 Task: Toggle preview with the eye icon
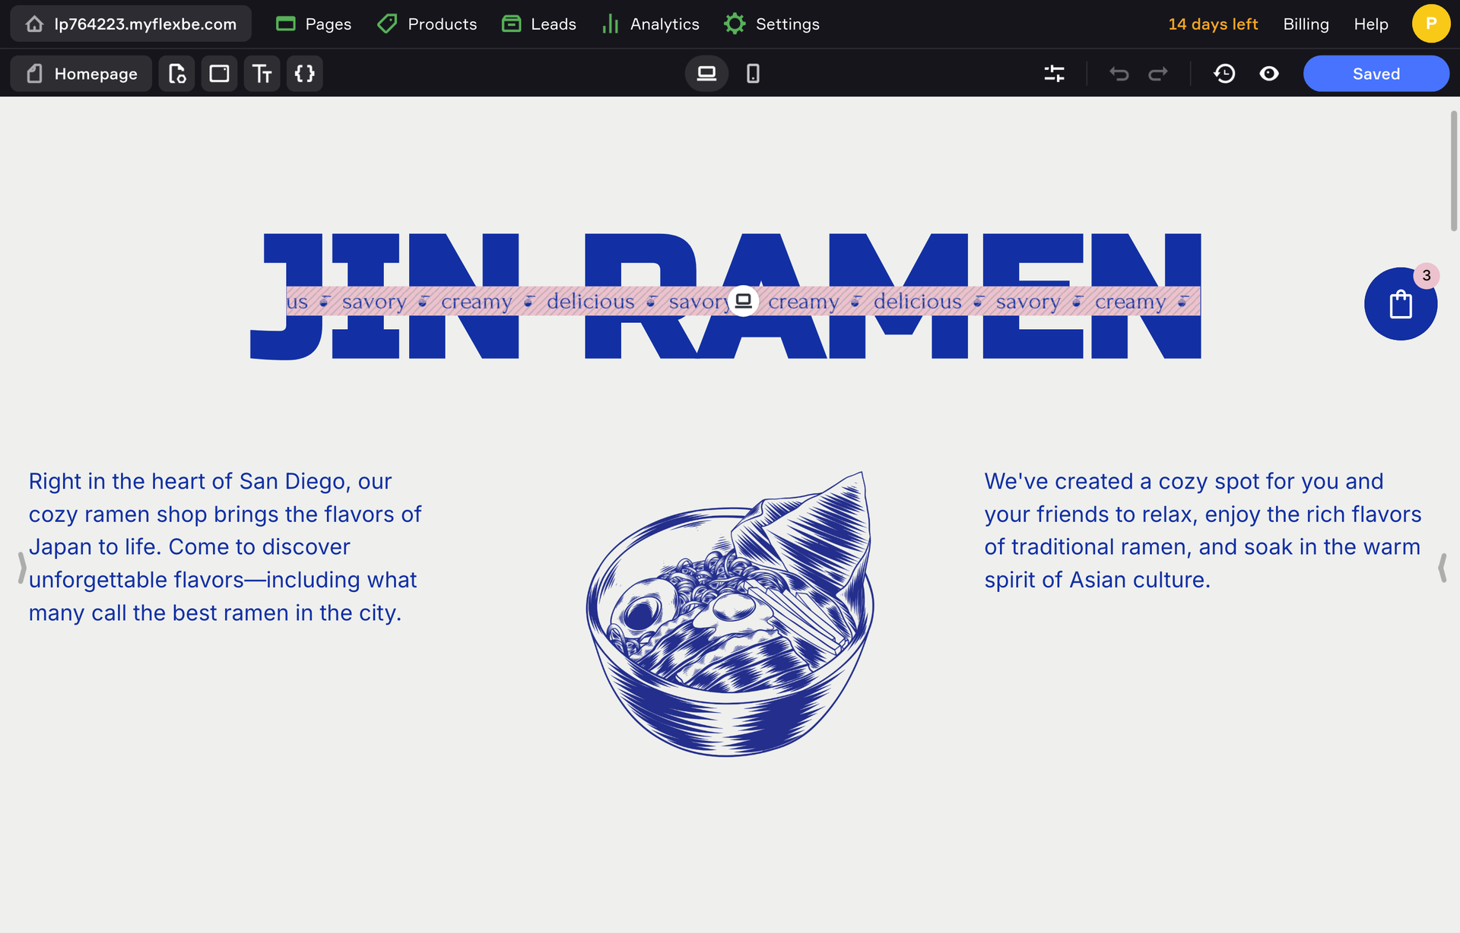pos(1269,74)
